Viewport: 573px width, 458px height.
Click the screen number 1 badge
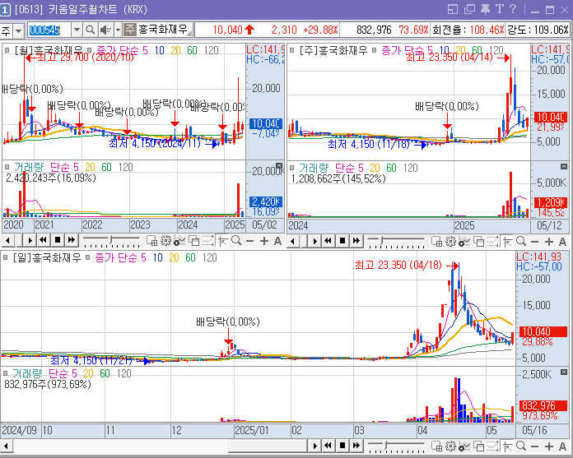(5, 10)
